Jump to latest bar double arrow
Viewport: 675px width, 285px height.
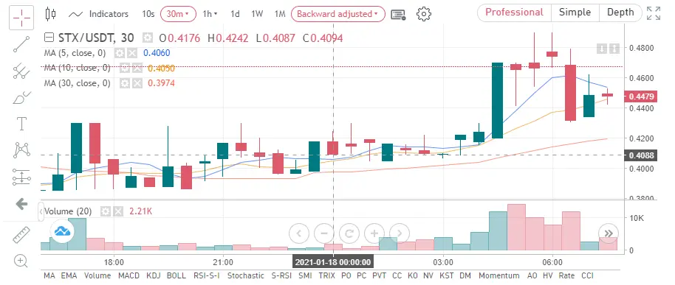point(609,233)
